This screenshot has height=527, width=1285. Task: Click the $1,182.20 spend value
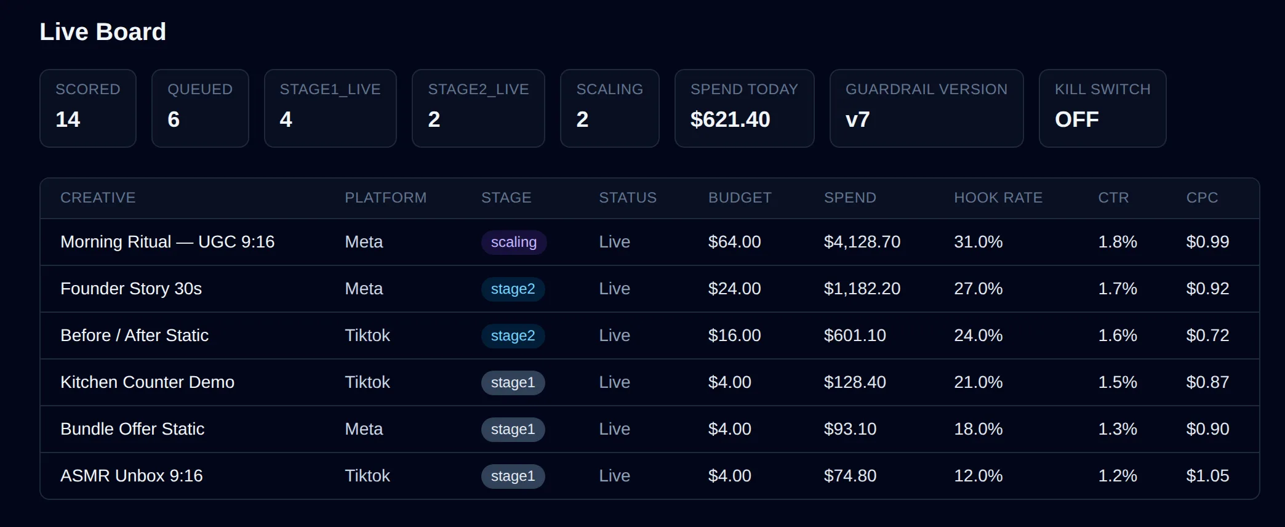[x=862, y=289]
